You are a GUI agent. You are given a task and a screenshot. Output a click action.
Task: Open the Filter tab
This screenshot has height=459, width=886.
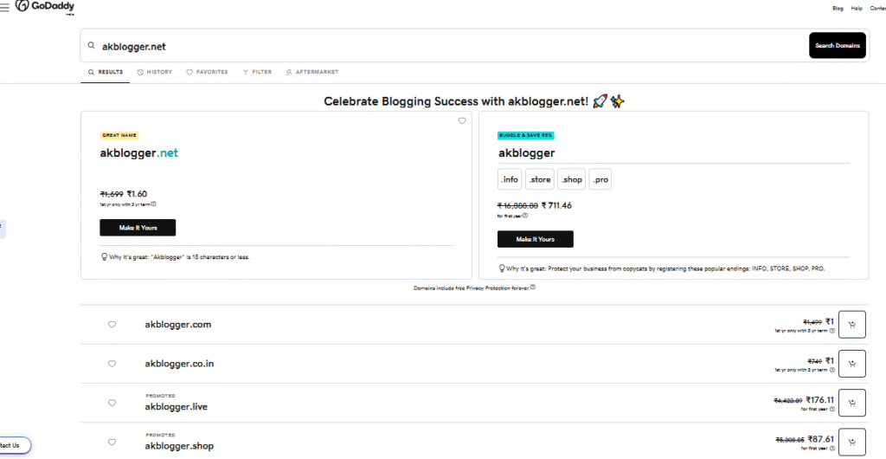pos(257,73)
